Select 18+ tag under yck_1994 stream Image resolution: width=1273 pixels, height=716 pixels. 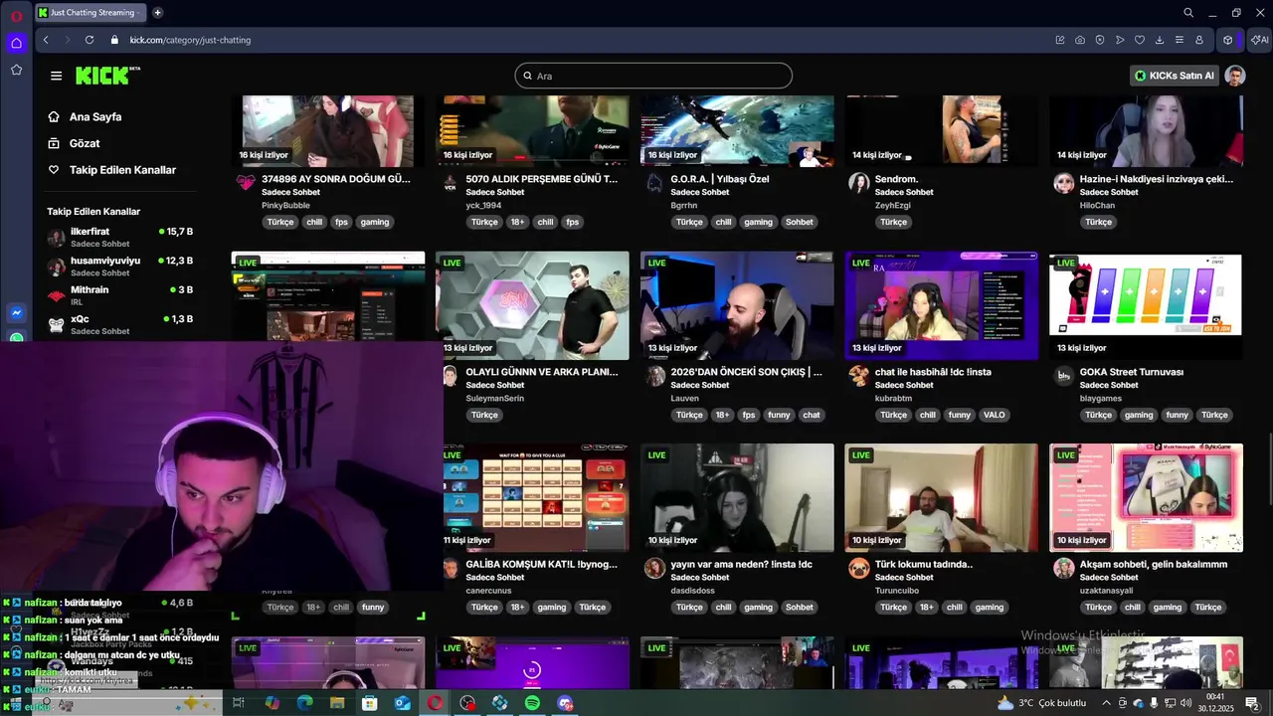(x=517, y=222)
